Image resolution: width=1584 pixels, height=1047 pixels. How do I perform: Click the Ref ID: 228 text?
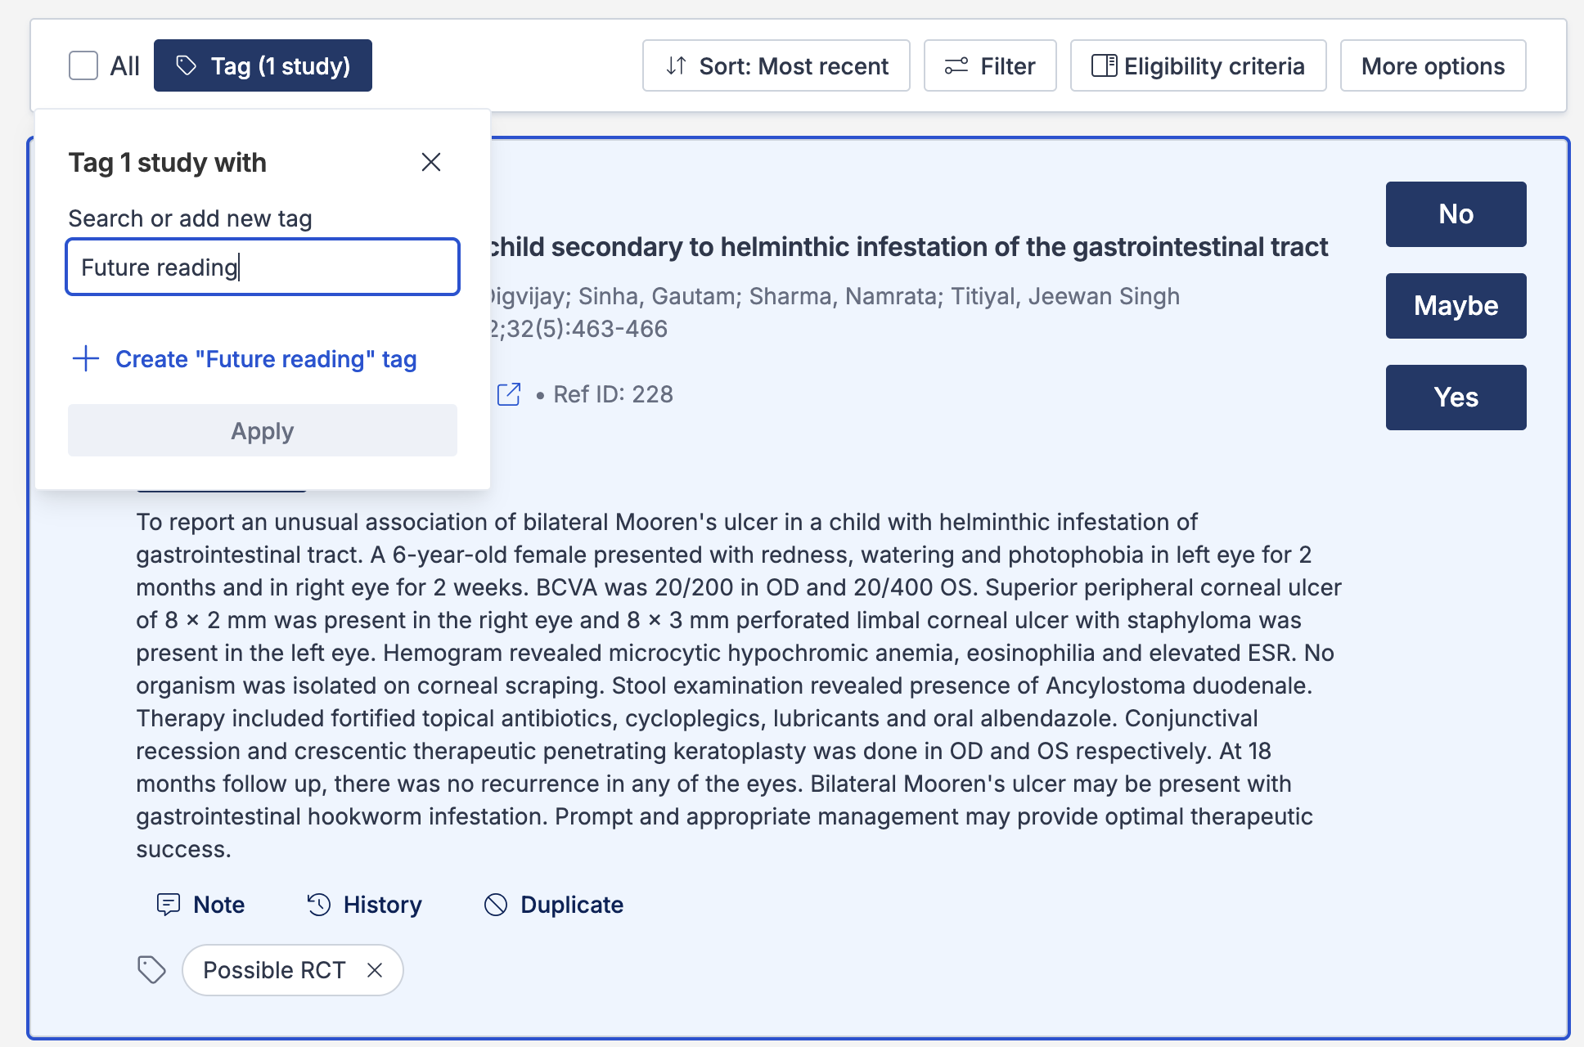point(613,394)
